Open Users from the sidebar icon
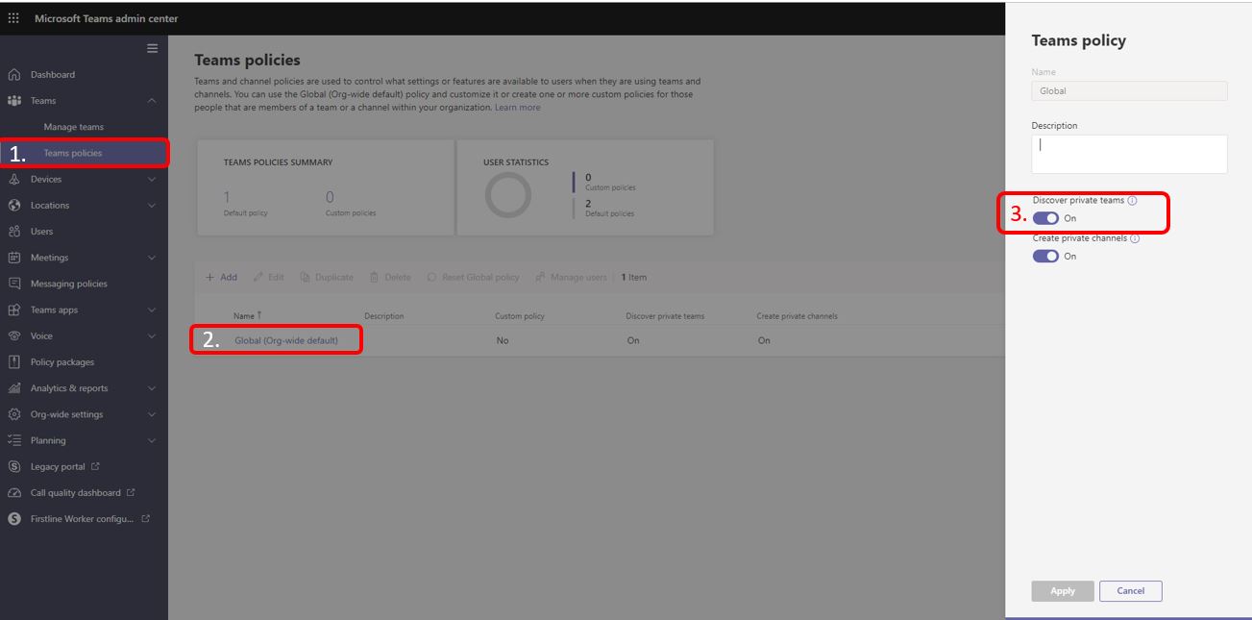Image resolution: width=1252 pixels, height=620 pixels. [x=14, y=231]
